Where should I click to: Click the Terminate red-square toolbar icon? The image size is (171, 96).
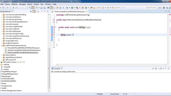pos(13,8)
